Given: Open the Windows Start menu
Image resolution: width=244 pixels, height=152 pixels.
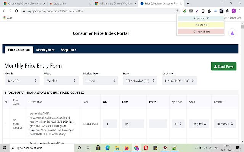Looking at the screenshot, I should click(5, 148).
